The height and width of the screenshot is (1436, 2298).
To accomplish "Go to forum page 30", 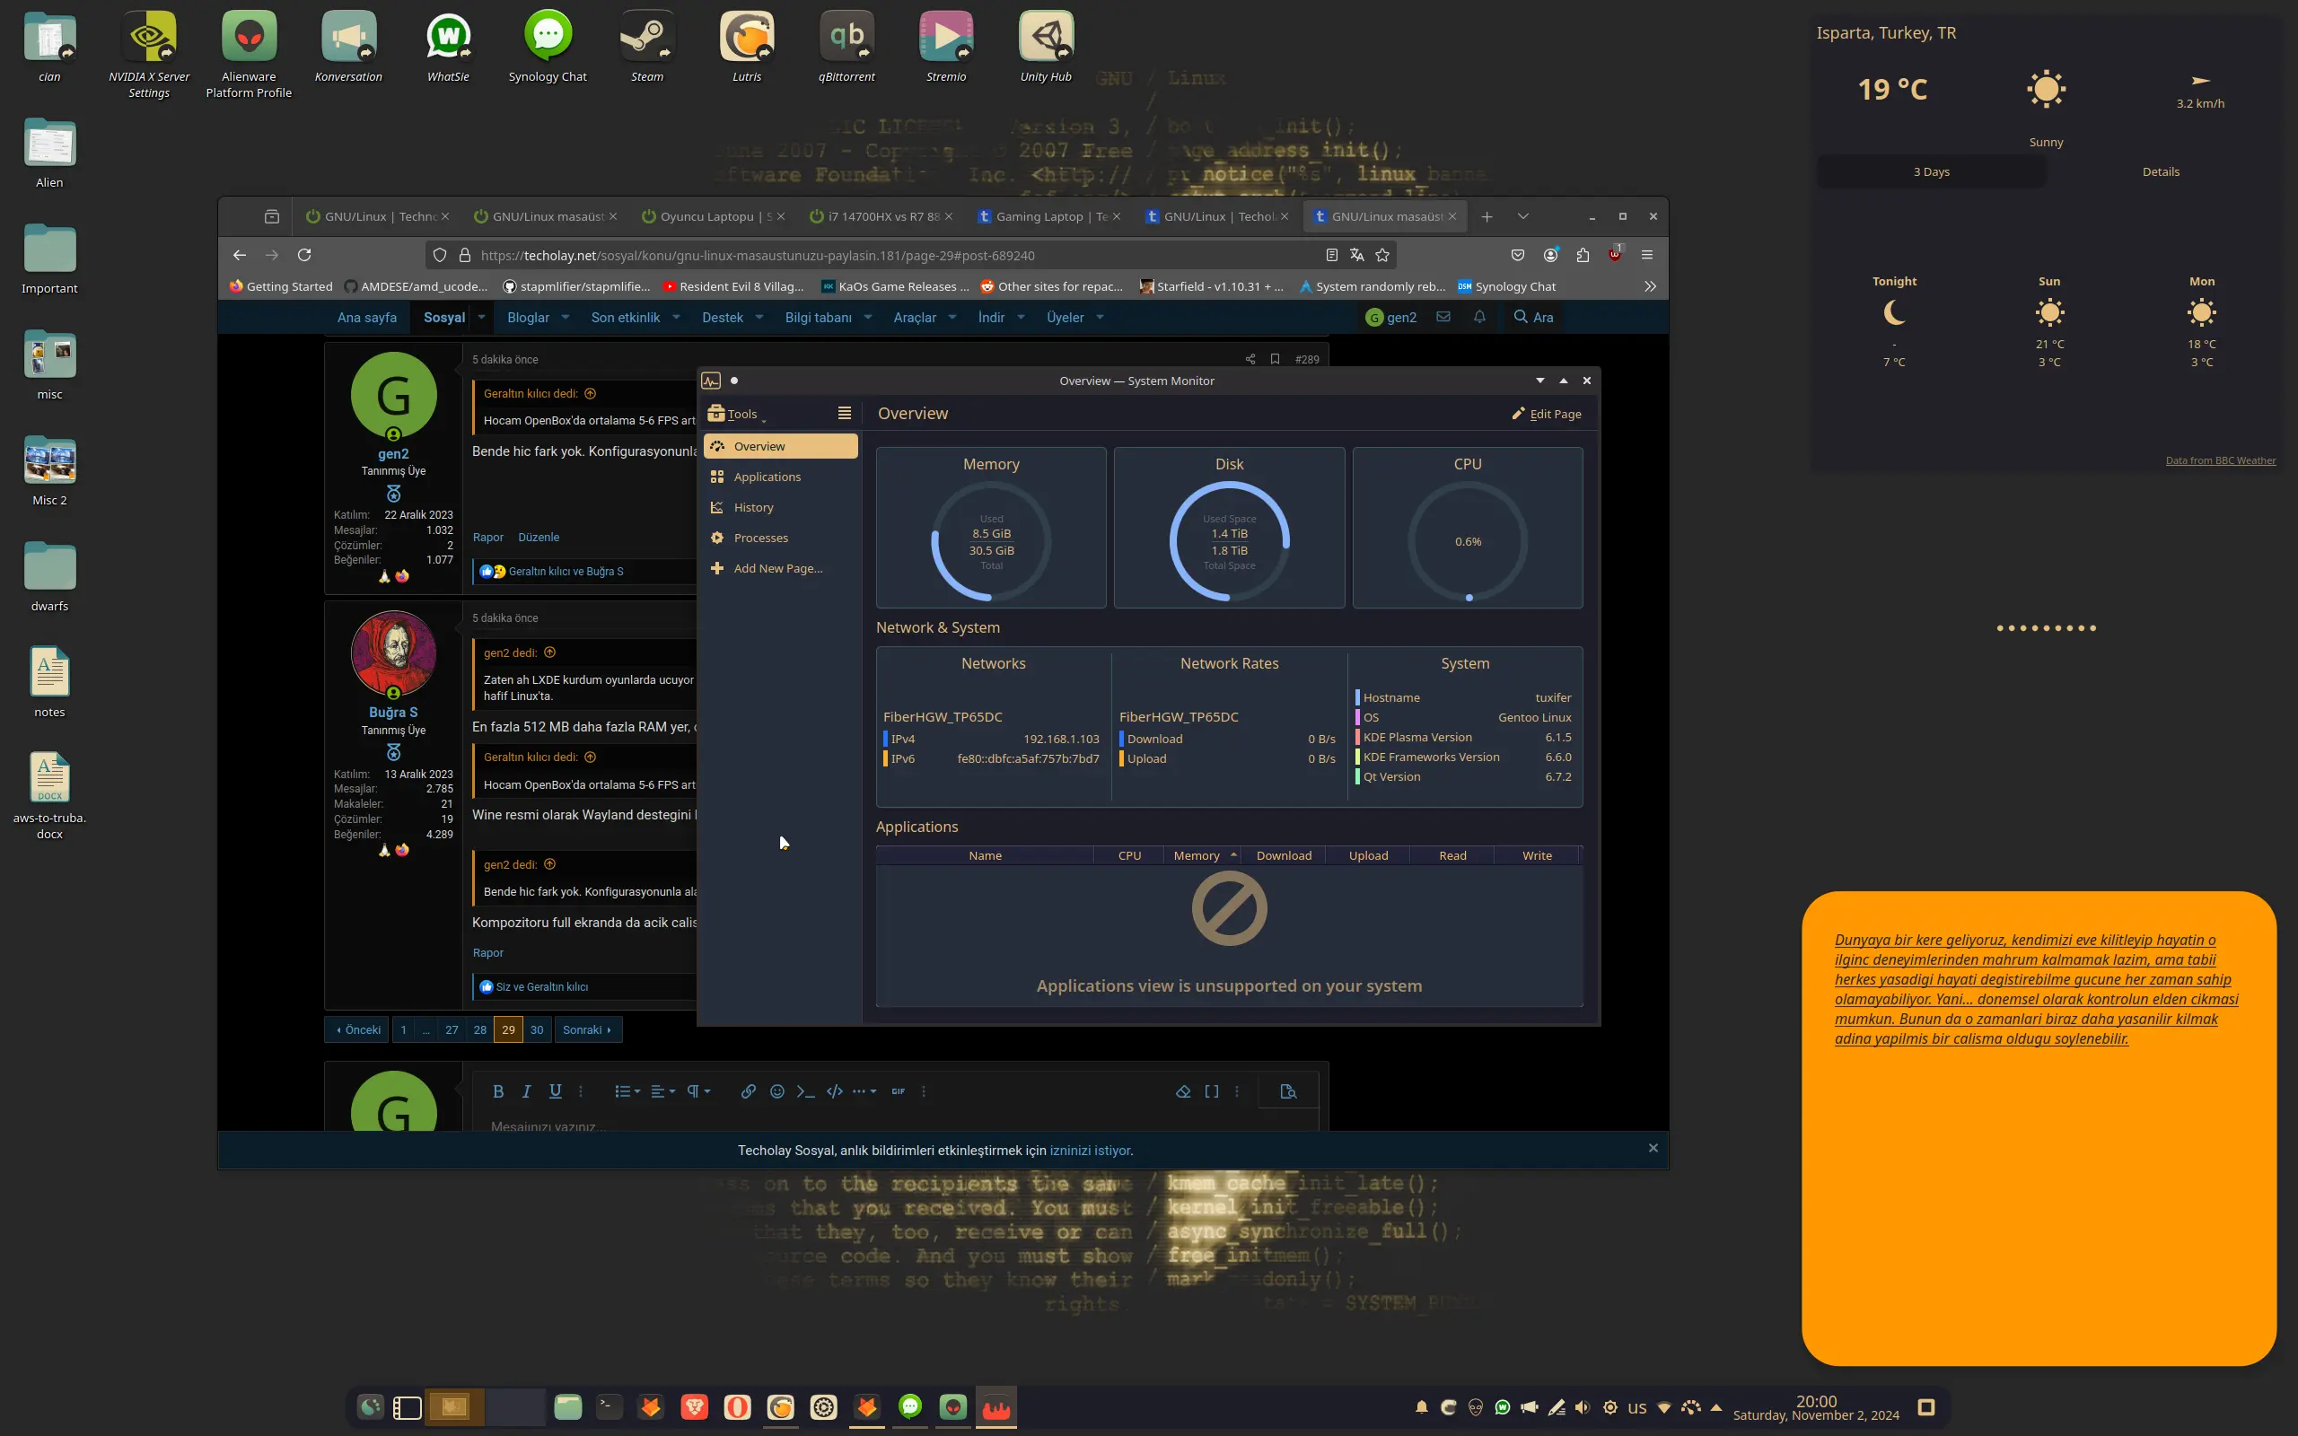I will [537, 1029].
